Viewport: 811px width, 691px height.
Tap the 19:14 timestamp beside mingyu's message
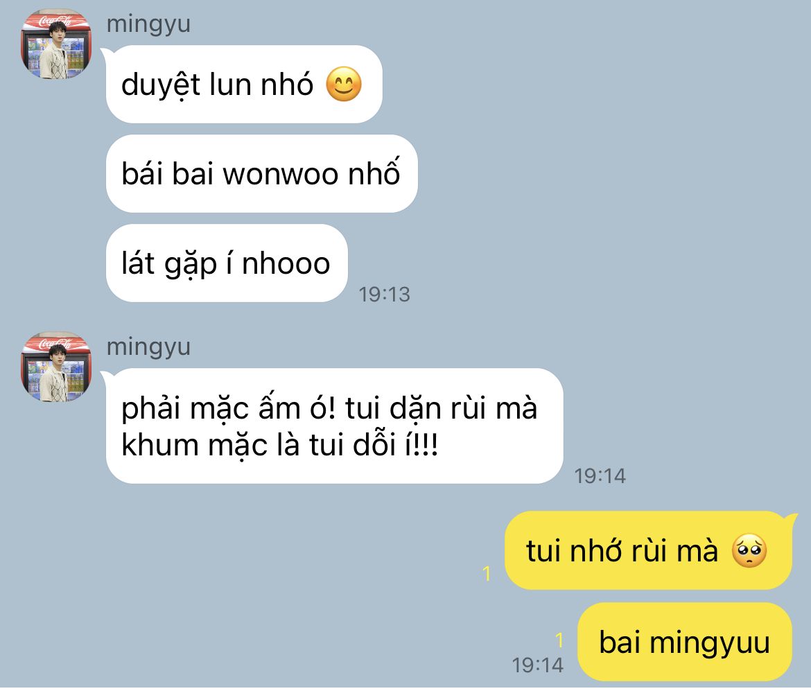[600, 476]
